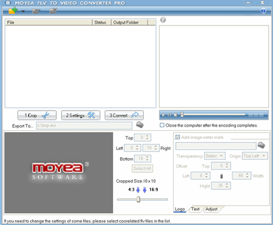
Task: Open the Transparency dropdown
Action: tap(215, 156)
